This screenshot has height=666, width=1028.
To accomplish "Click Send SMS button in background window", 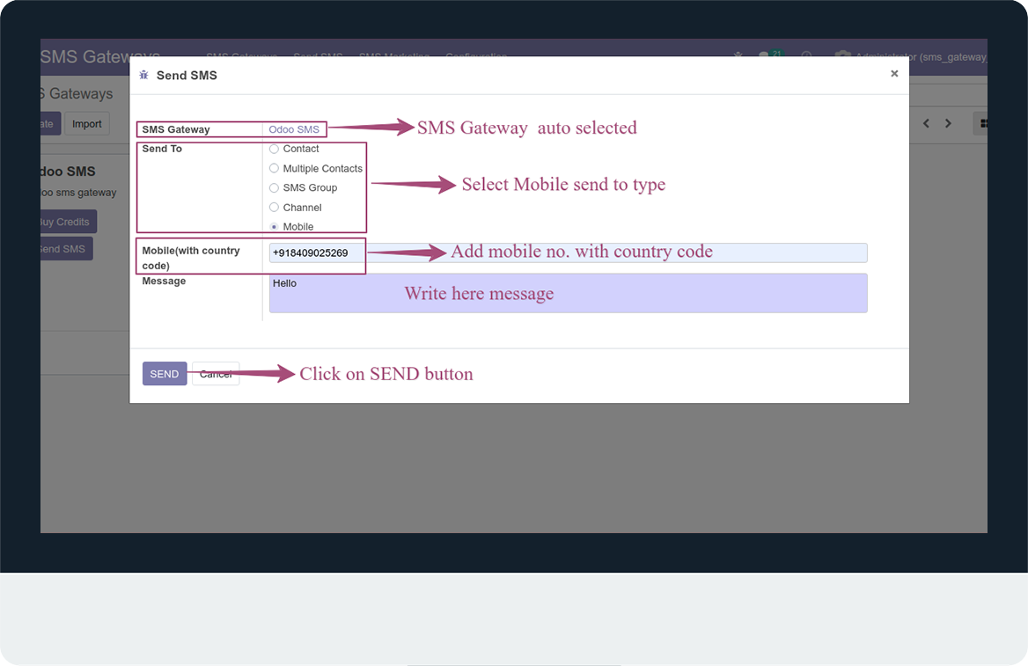I will [67, 249].
